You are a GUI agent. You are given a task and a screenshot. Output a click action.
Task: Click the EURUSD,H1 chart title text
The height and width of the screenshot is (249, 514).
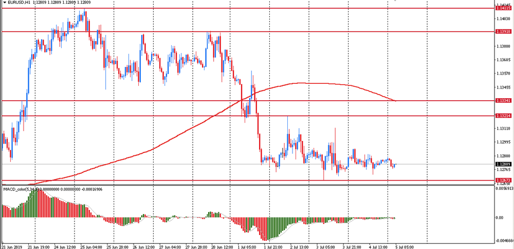(x=19, y=2)
